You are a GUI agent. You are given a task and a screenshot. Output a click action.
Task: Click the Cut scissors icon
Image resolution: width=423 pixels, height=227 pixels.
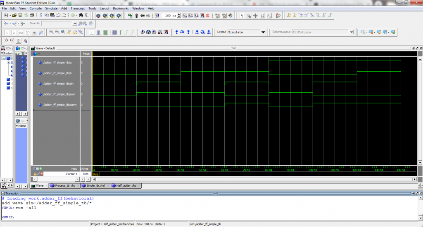coord(41,16)
